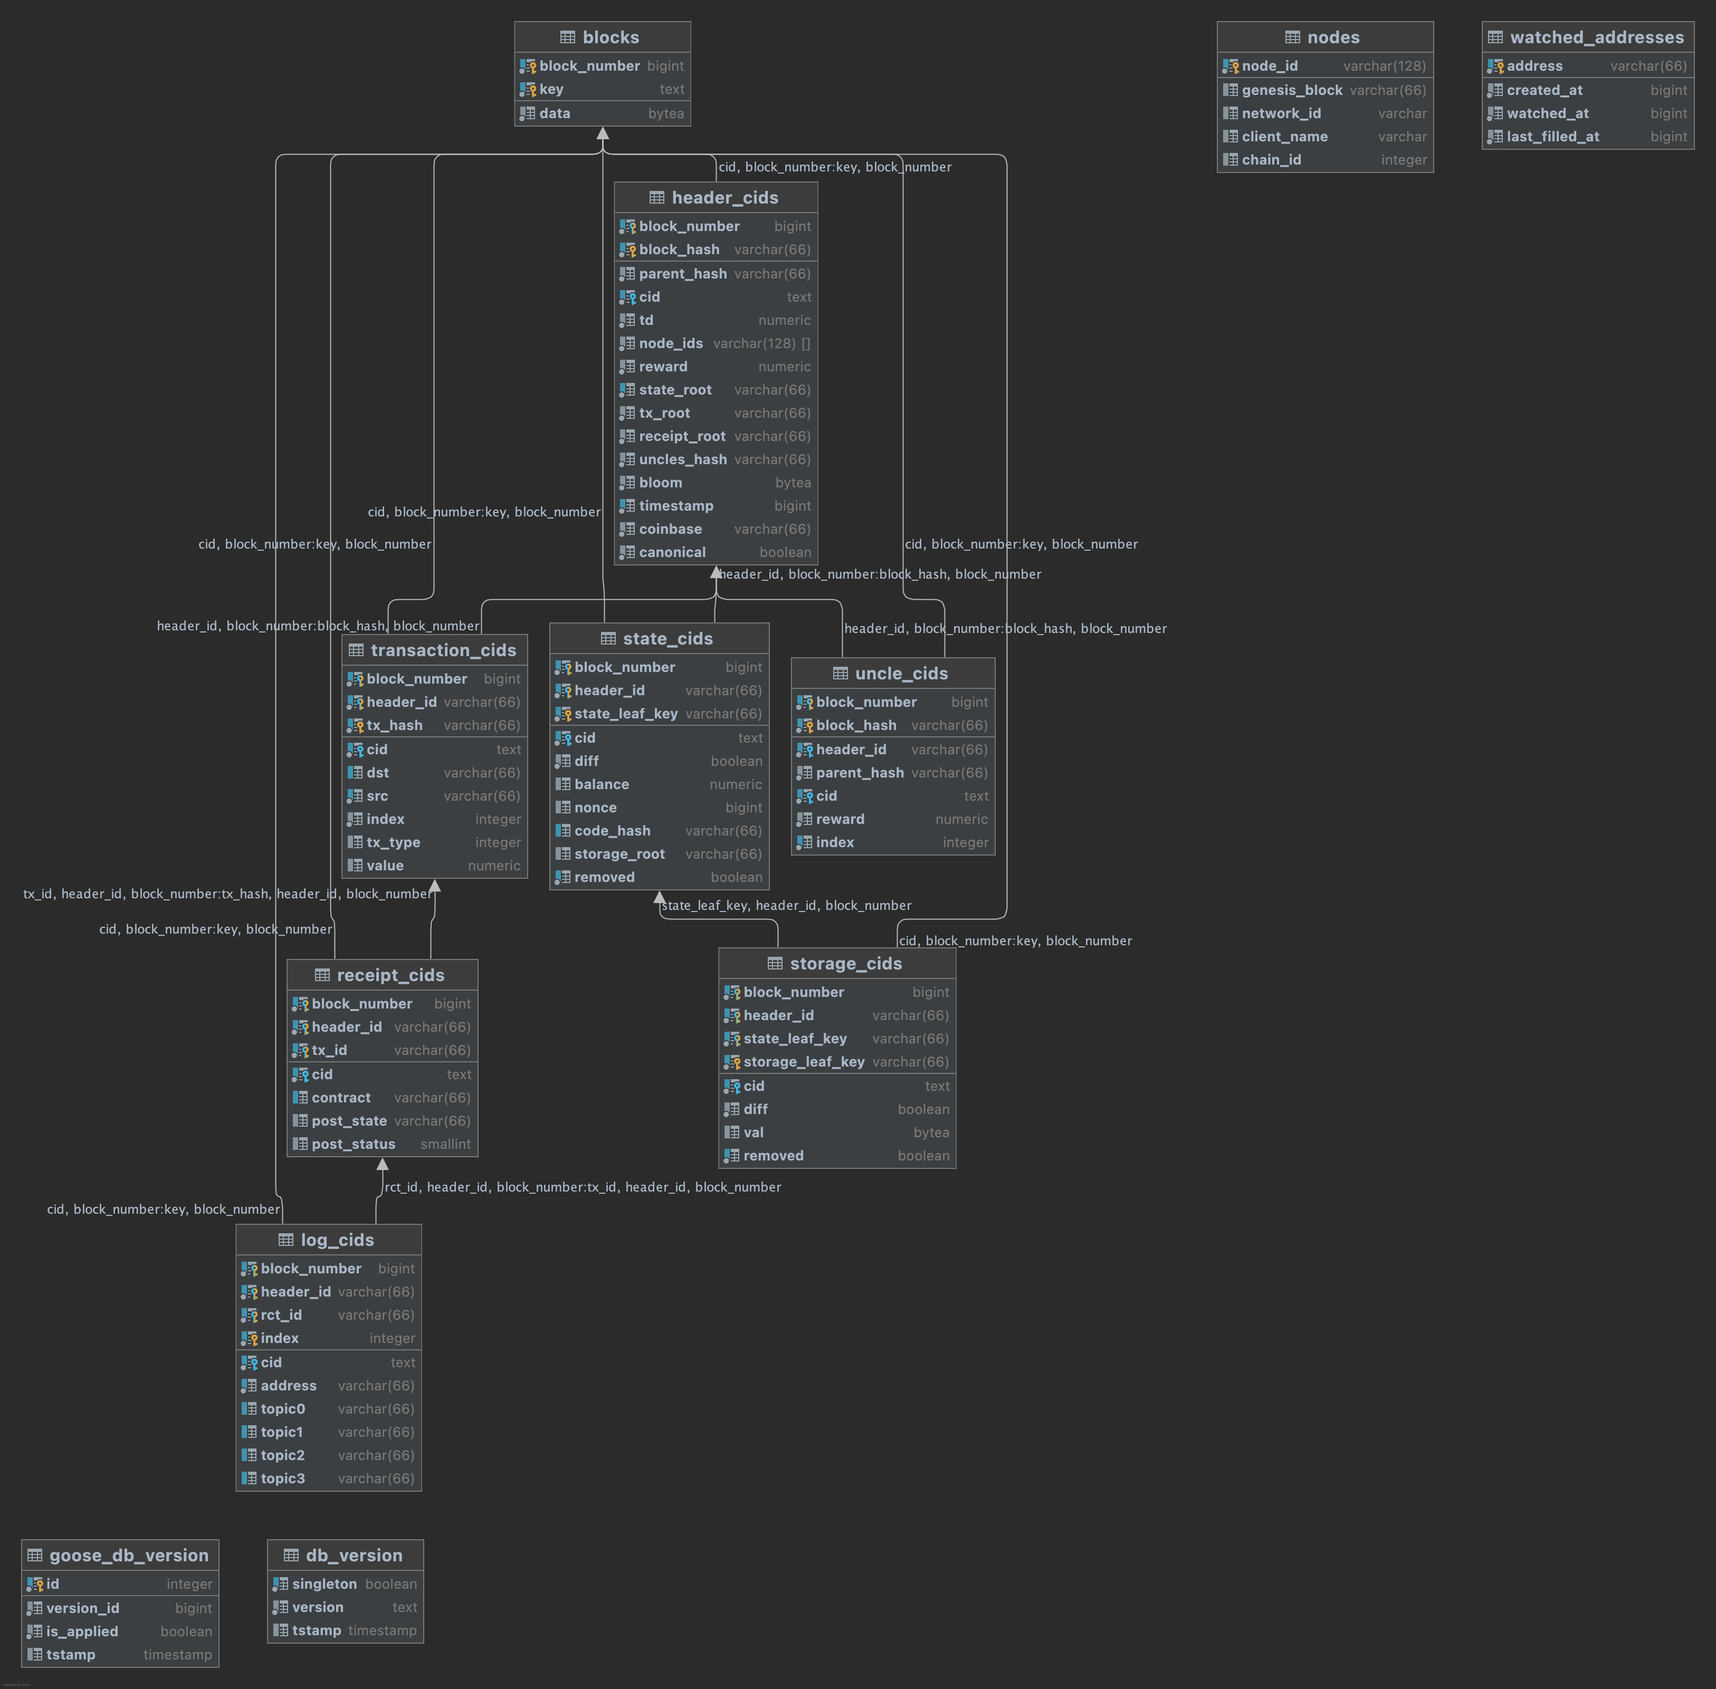Click the nodes table grid icon
The image size is (1716, 1689).
(x=1293, y=37)
